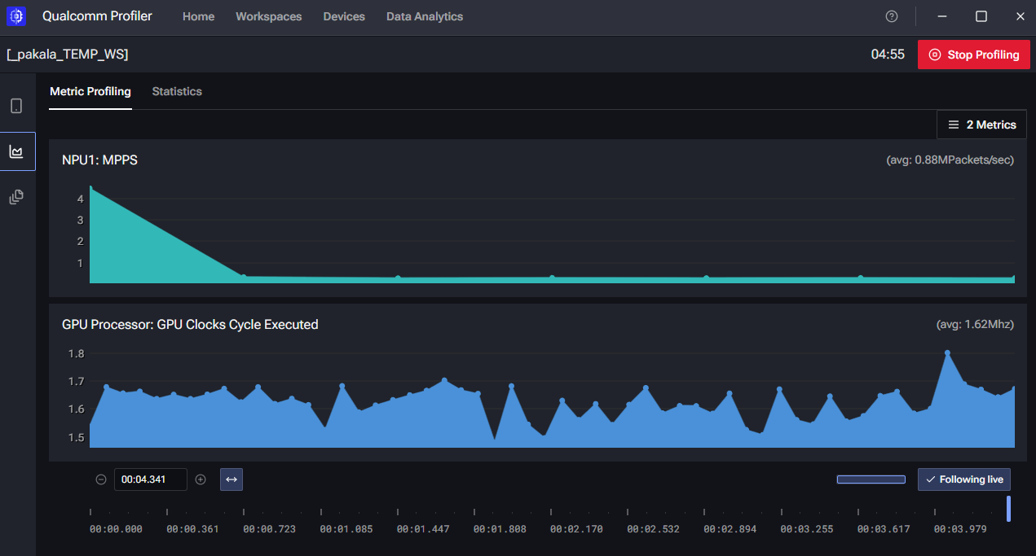Open the Workspaces menu
Screen dimensions: 1036x556
(x=268, y=16)
